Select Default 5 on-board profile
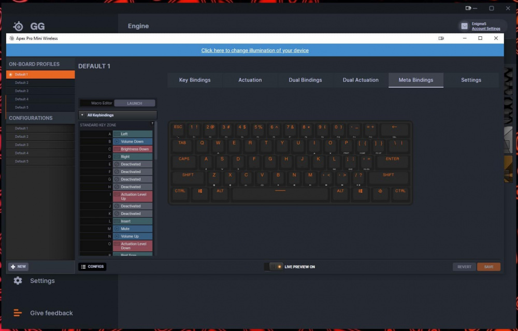The width and height of the screenshot is (518, 331). 40,107
